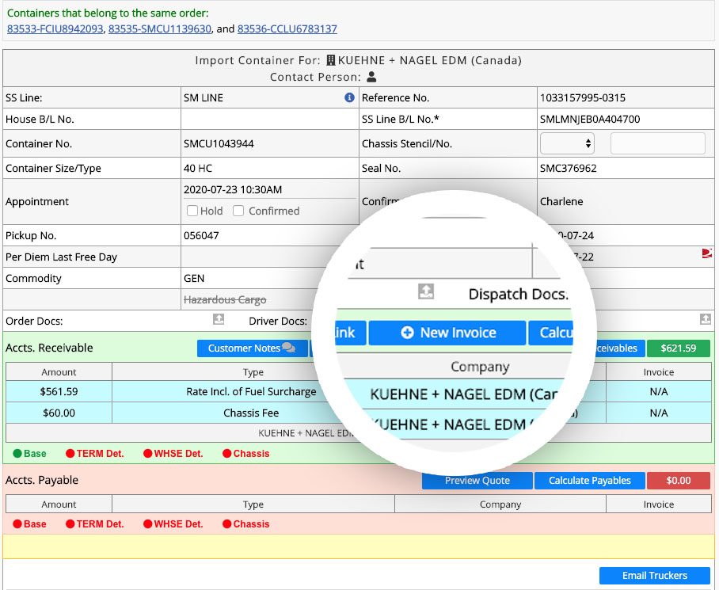Click the Dispatch Docs upload icon
719x590 pixels.
(426, 292)
